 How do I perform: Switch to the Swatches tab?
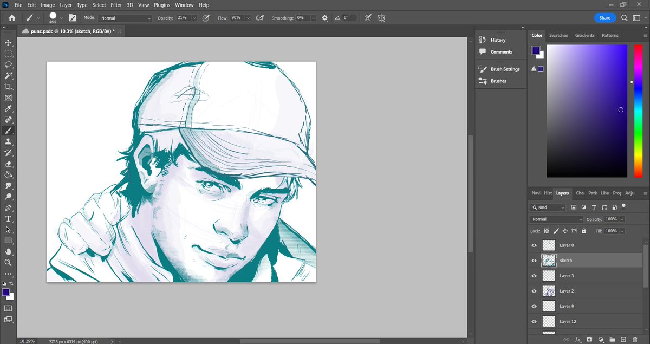(x=558, y=35)
